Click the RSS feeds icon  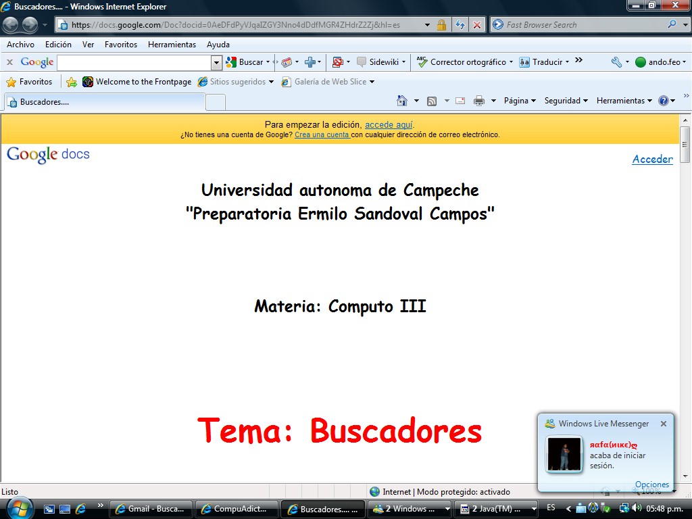431,101
